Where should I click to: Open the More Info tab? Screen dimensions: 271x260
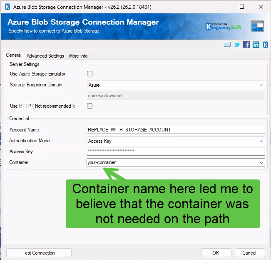pos(78,56)
